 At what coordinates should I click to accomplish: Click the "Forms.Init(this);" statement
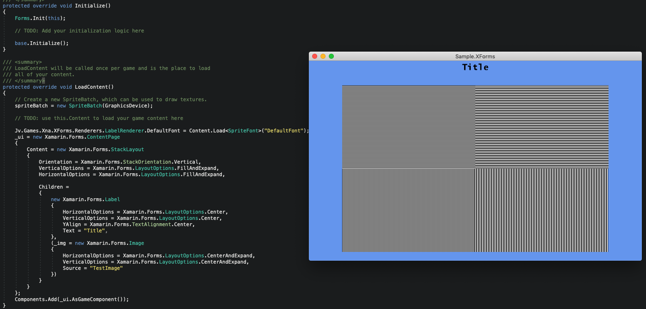pyautogui.click(x=40, y=18)
